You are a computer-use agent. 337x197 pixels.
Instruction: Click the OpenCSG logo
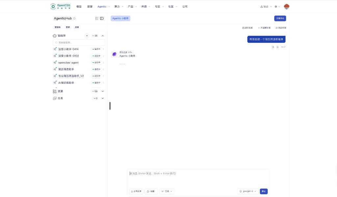click(60, 7)
